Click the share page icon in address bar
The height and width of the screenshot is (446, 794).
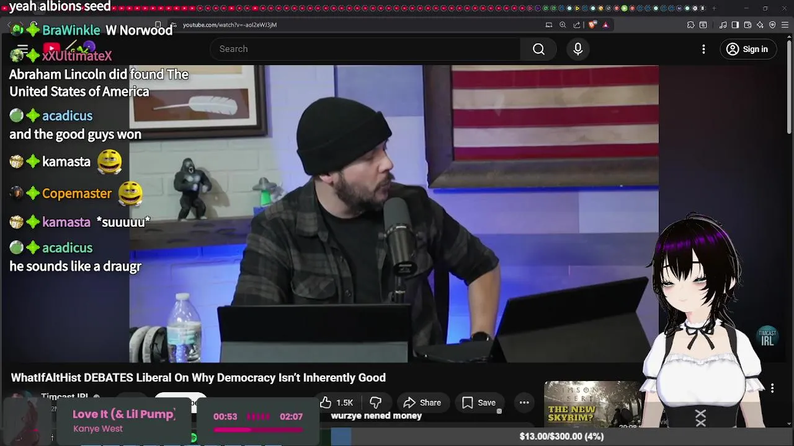point(577,25)
